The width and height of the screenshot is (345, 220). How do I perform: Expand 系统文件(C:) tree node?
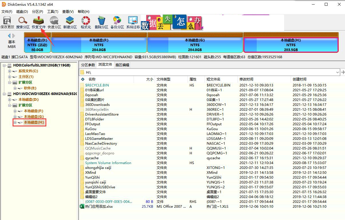pyautogui.click(x=9, y=71)
